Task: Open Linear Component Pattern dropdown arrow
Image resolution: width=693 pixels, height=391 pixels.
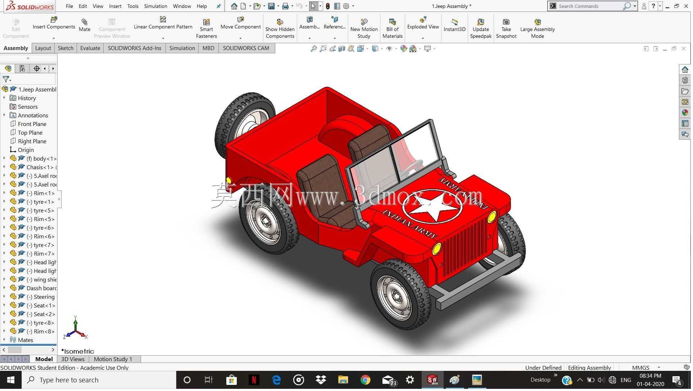Action: tap(163, 38)
